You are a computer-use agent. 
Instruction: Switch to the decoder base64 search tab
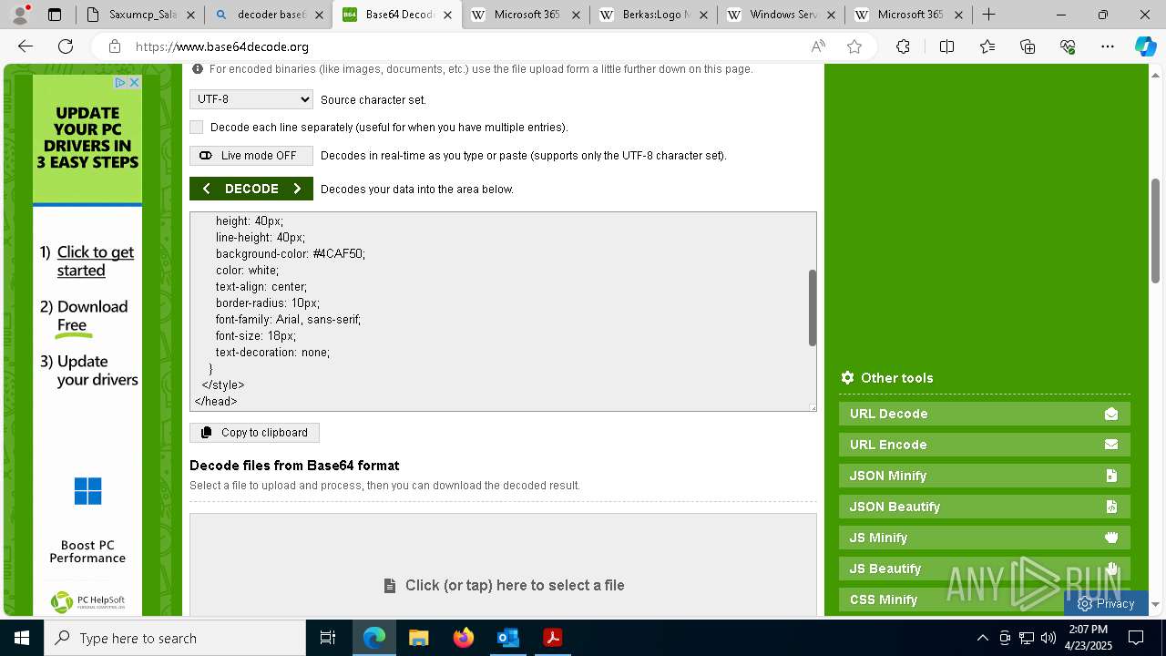tap(268, 15)
